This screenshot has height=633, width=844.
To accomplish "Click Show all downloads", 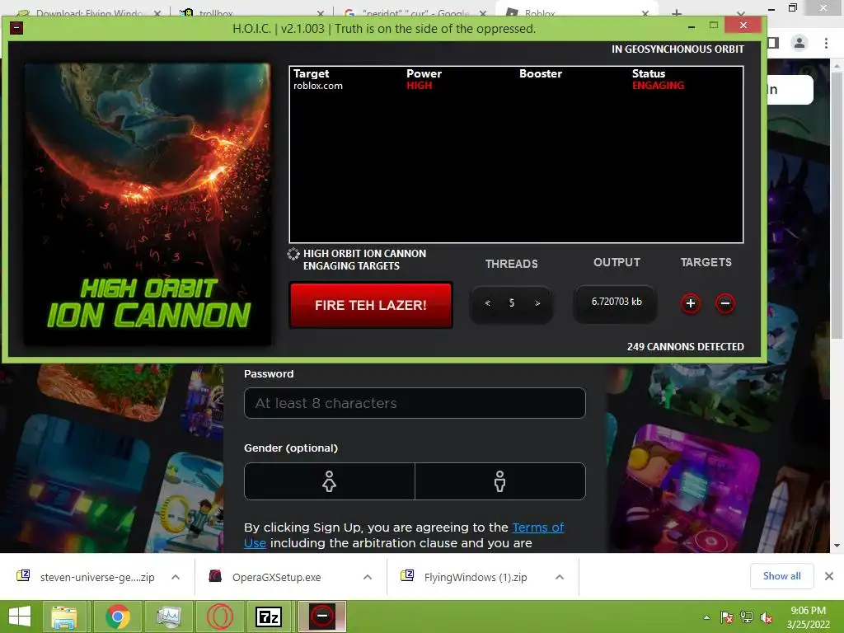I will (781, 576).
